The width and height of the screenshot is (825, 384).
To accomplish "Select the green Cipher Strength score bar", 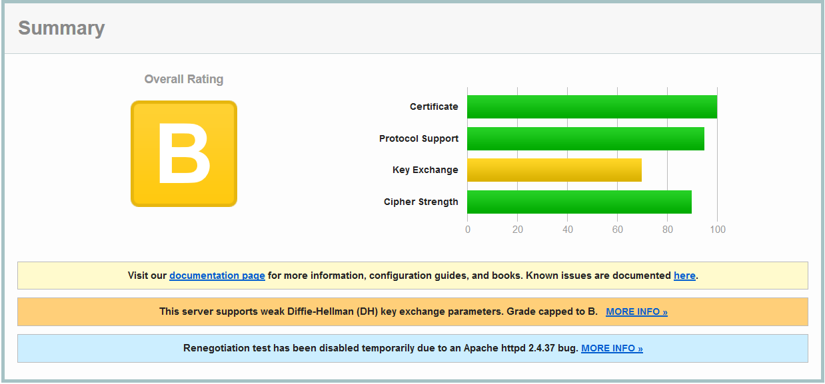I will click(579, 202).
